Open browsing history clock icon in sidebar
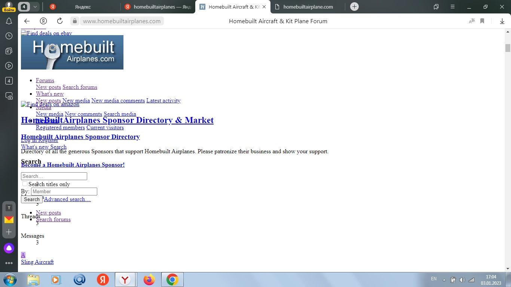511x287 pixels. point(9,36)
